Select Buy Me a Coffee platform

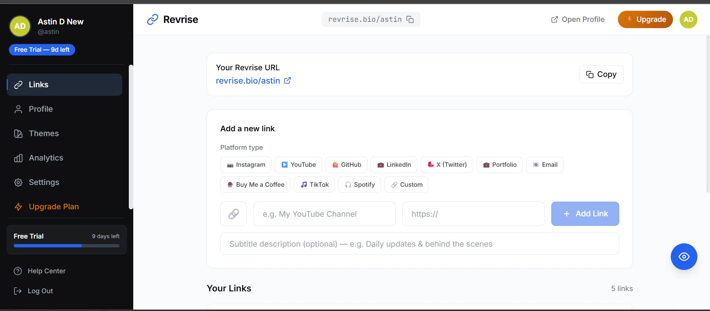click(255, 185)
